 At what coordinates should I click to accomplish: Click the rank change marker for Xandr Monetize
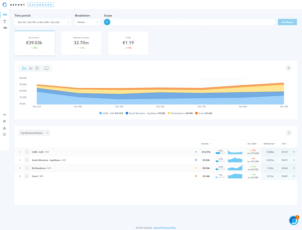pyautogui.click(x=27, y=160)
